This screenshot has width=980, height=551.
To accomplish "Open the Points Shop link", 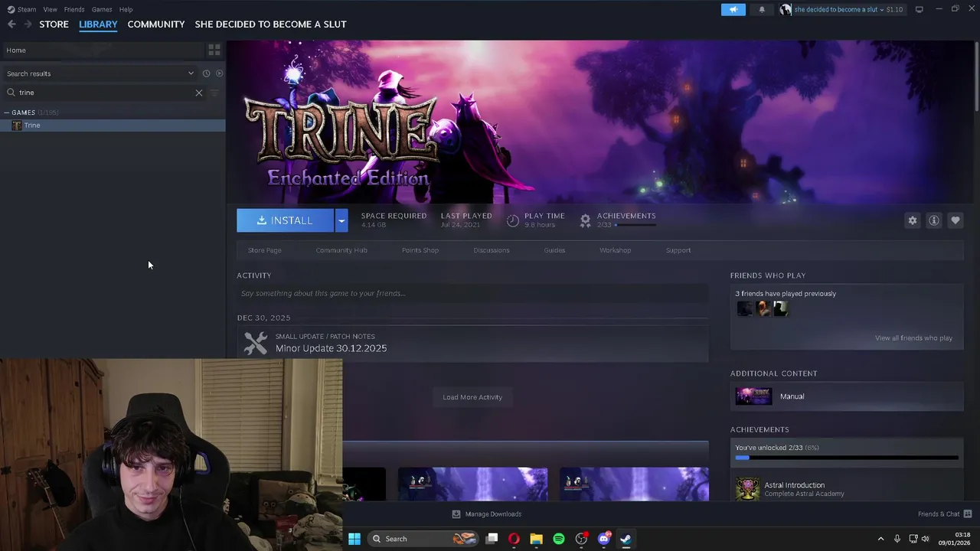I will [x=420, y=250].
